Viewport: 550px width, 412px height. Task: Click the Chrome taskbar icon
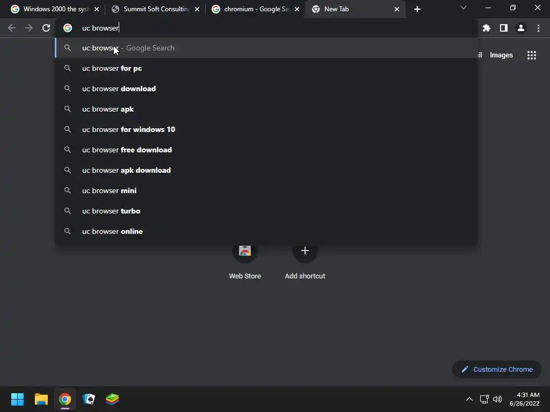(x=64, y=399)
